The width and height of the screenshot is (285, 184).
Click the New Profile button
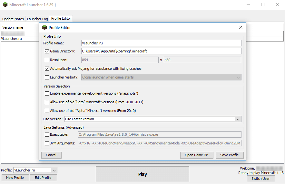click(15, 178)
